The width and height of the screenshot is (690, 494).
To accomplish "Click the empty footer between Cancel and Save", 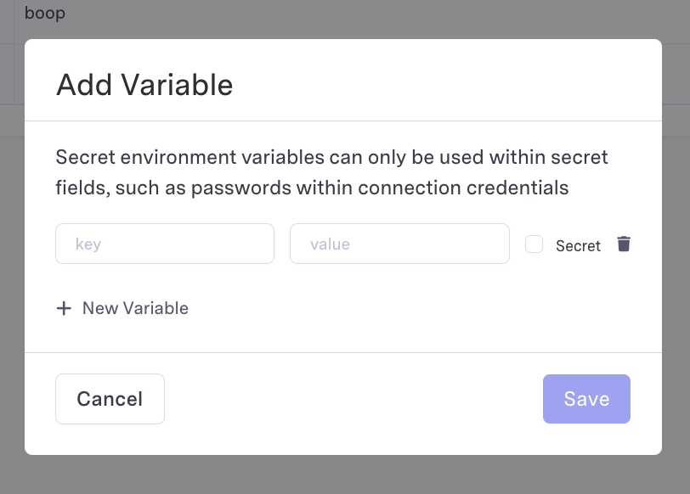I will [353, 399].
